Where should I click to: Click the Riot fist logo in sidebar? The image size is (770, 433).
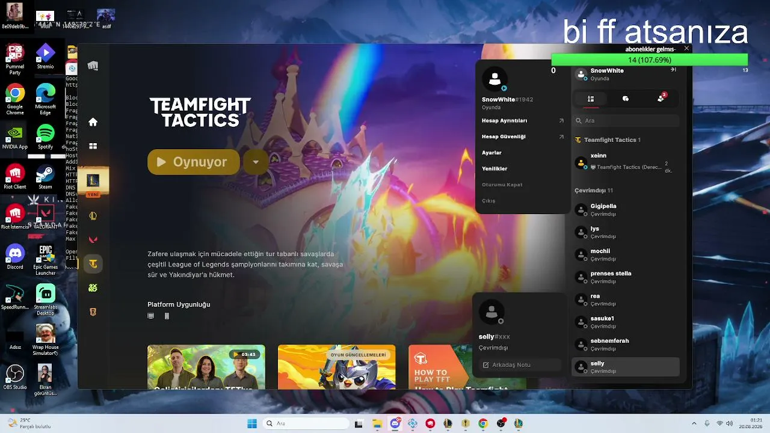click(x=93, y=66)
